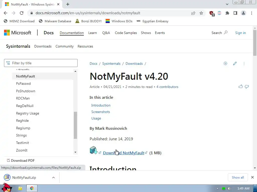Open the Egyptian Embassy bookmark
The width and height of the screenshot is (257, 192).
click(x=152, y=21)
